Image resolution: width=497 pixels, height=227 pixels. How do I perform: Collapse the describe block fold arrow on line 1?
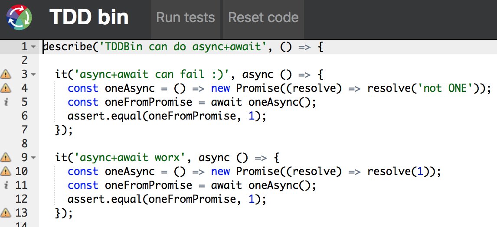click(x=33, y=47)
